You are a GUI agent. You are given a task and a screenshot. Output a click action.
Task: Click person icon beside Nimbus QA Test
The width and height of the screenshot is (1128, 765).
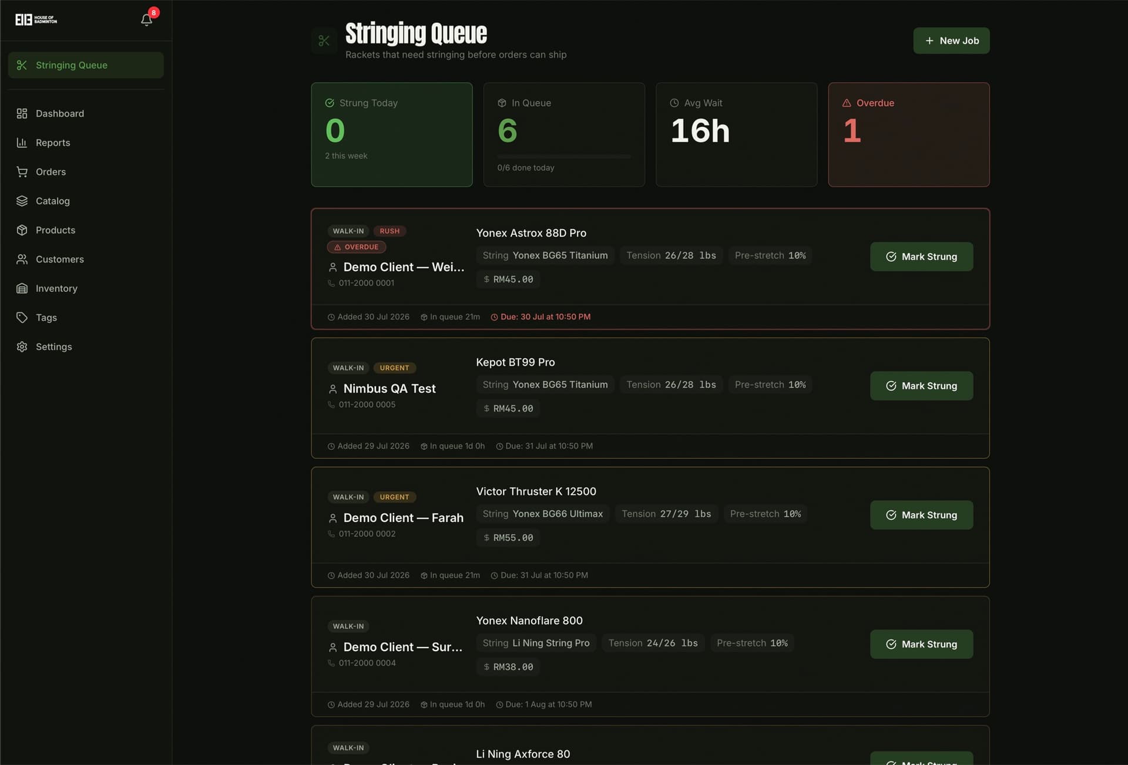click(x=333, y=389)
